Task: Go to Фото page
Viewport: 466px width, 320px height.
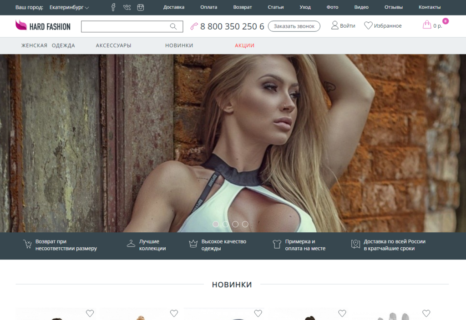Action: tap(332, 7)
